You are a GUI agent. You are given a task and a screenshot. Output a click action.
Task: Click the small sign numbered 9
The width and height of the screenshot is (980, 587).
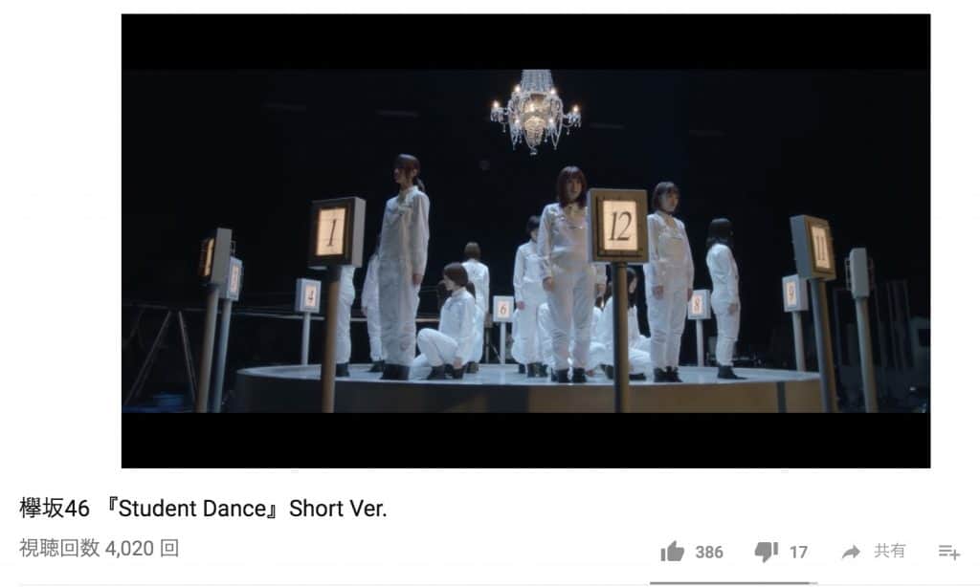[793, 293]
